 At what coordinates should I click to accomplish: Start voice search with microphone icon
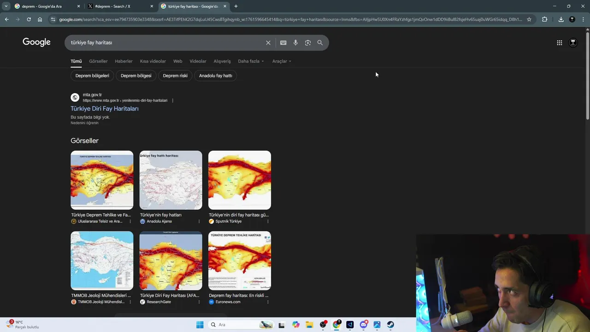pyautogui.click(x=295, y=42)
